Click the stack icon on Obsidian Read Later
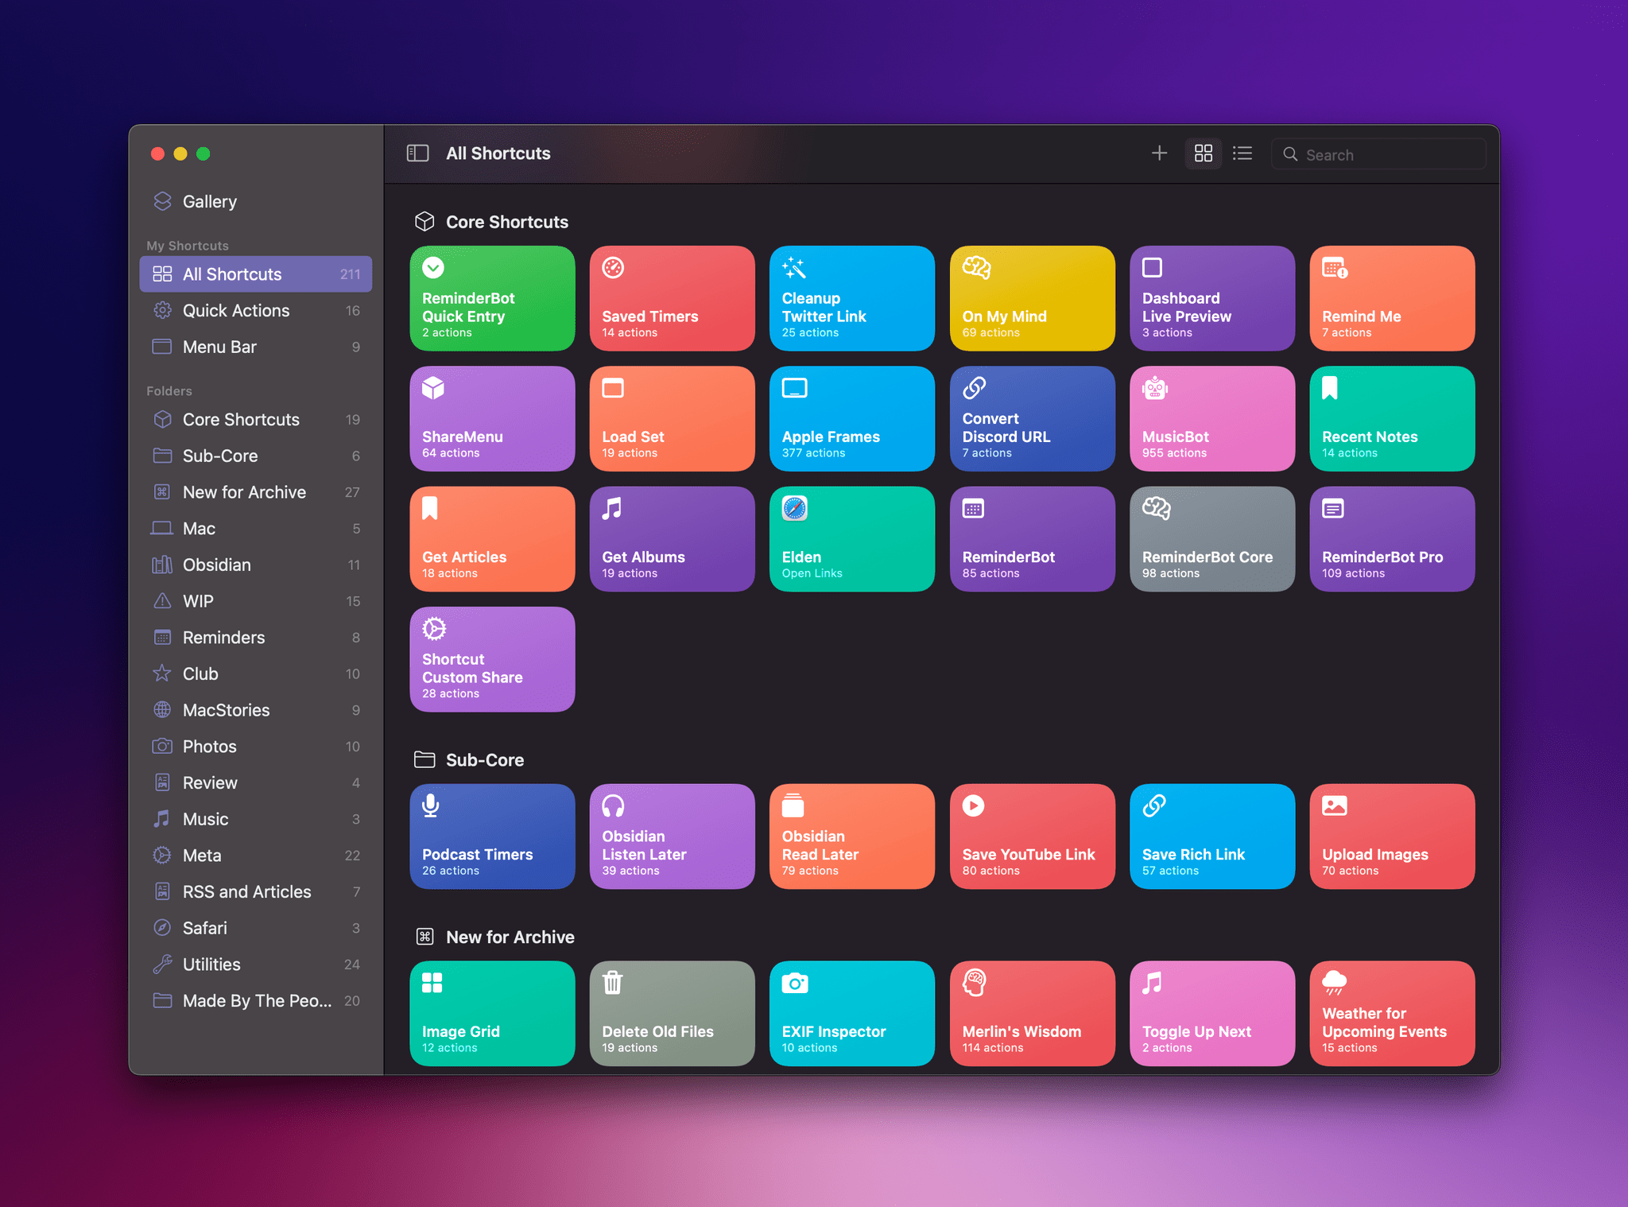The height and width of the screenshot is (1207, 1628). [793, 805]
